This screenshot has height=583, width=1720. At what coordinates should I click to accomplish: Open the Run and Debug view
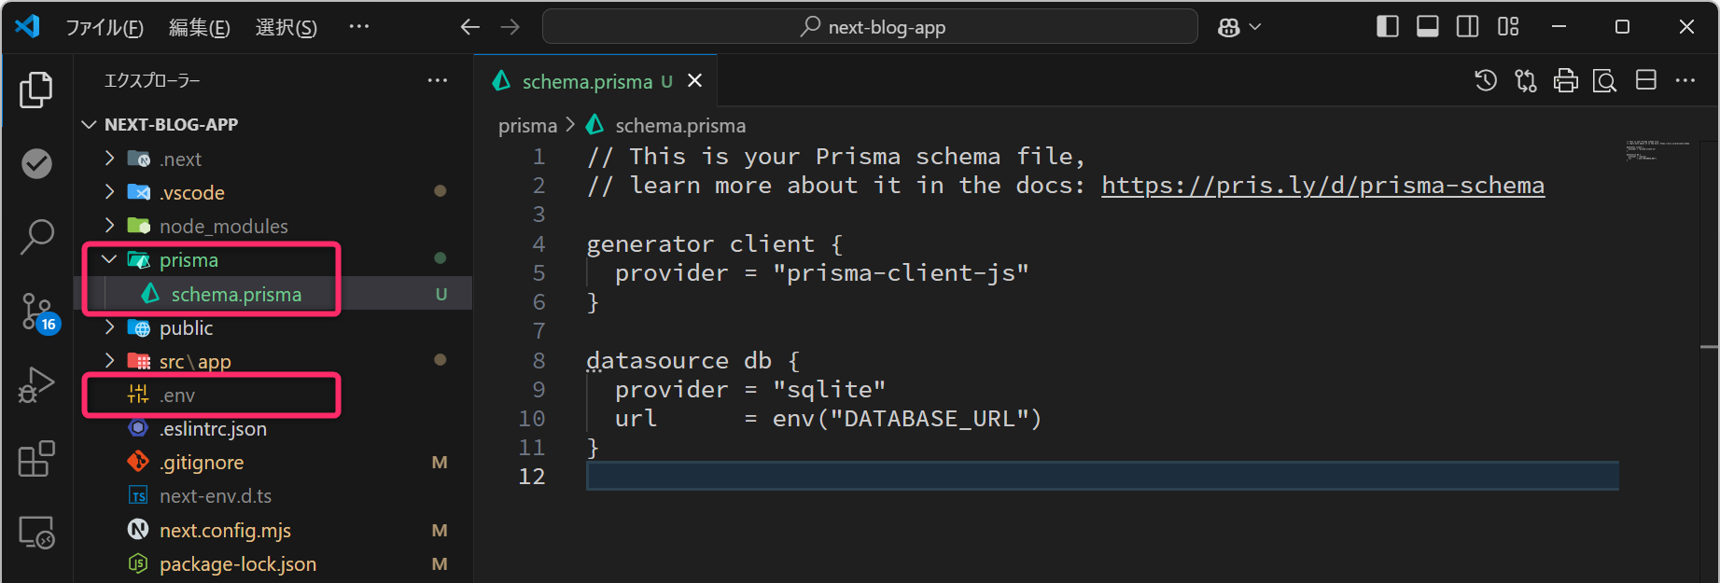[x=36, y=384]
